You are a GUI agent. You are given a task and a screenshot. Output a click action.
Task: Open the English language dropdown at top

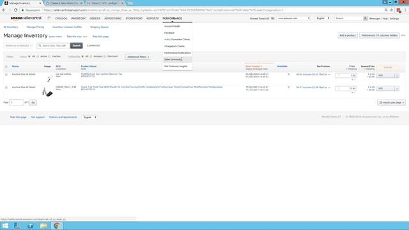(323, 19)
